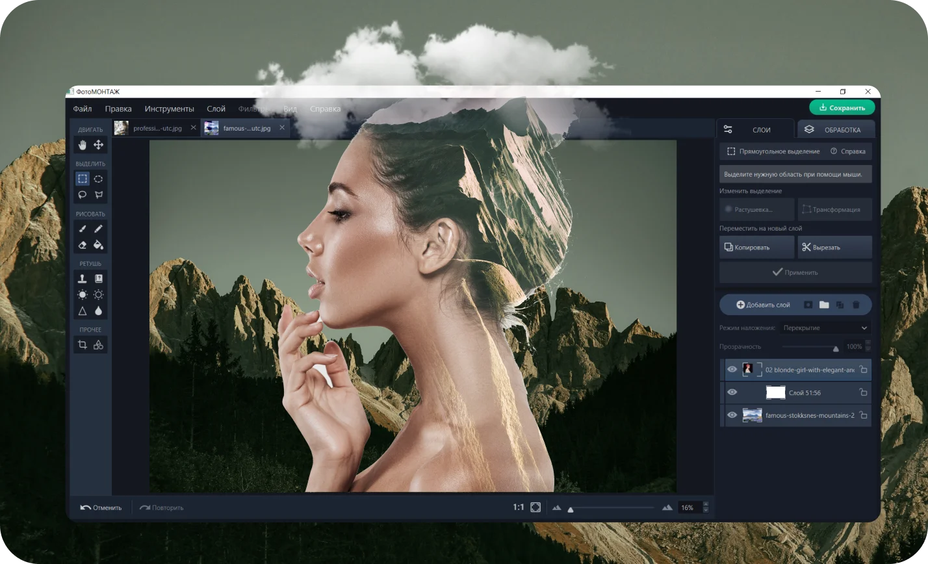Switch to the ОБРАБОТКА tab
This screenshot has height=564, width=928.
click(x=836, y=129)
